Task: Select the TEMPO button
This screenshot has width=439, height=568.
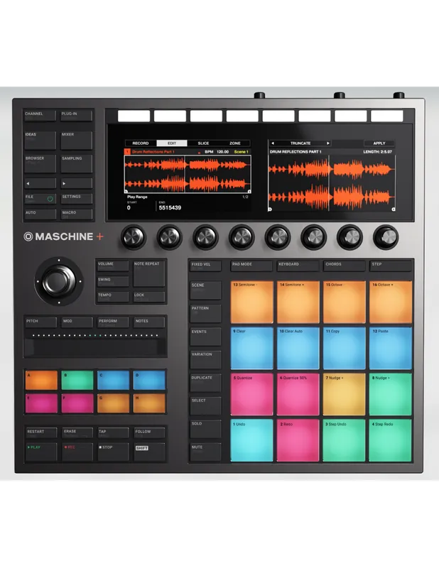Action: click(113, 297)
